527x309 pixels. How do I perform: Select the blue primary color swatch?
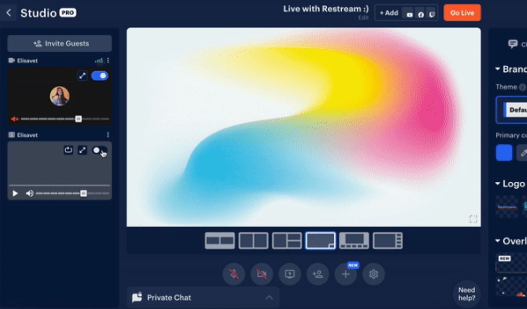pyautogui.click(x=504, y=152)
